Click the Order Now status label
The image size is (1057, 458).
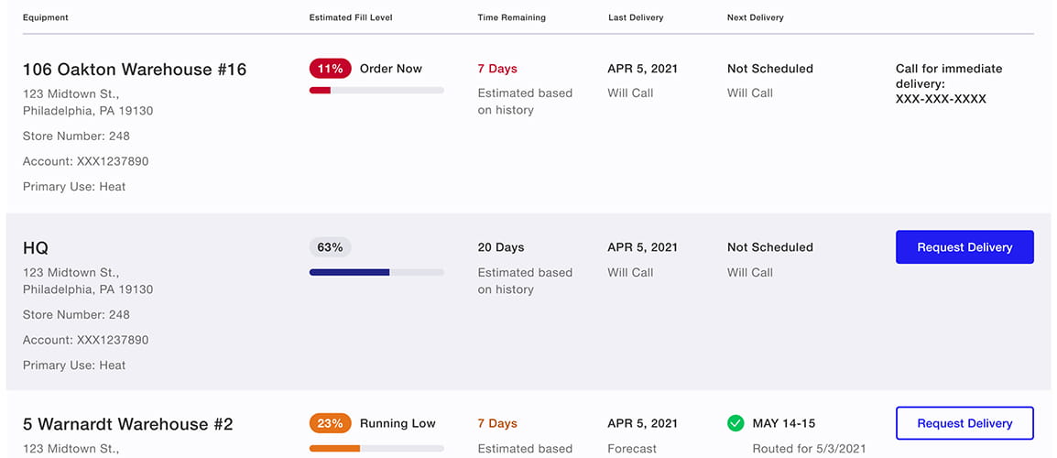[391, 69]
